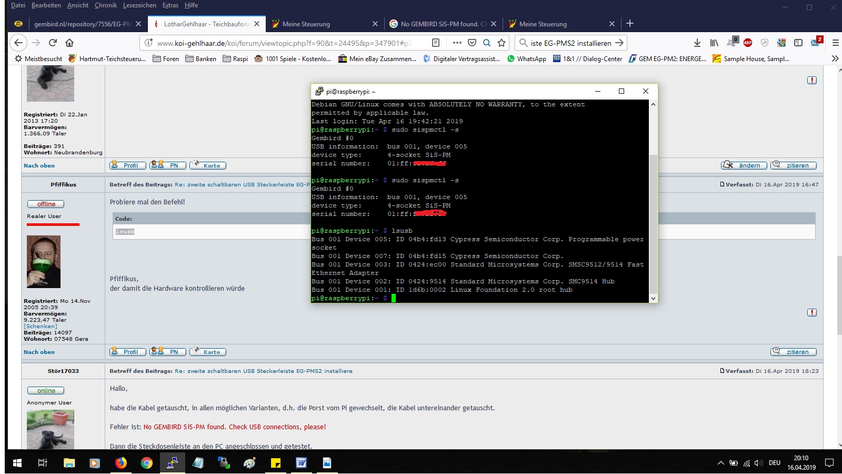This screenshot has height=474, width=842.
Task: Open the Firefox hamburger menu
Action: click(835, 43)
